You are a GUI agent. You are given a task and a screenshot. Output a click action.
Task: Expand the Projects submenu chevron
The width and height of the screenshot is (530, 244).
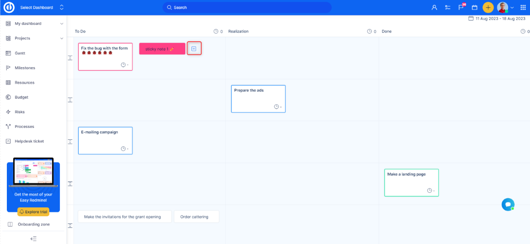(62, 38)
